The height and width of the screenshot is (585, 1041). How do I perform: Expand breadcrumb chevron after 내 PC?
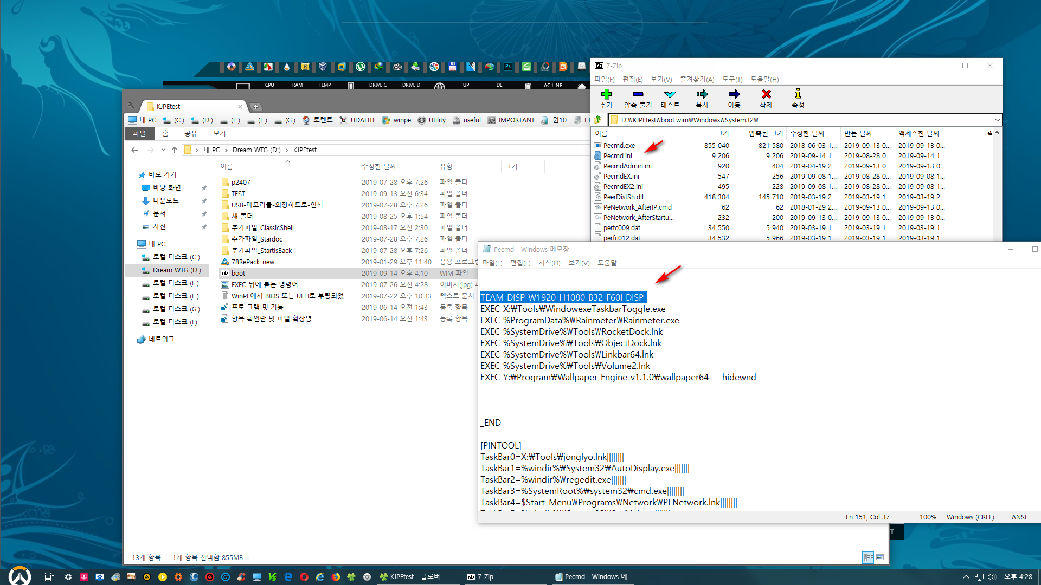pos(226,150)
